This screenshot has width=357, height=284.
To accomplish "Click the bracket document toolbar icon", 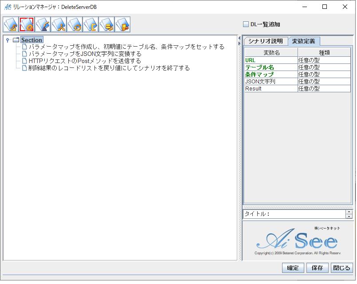I will coord(90,24).
